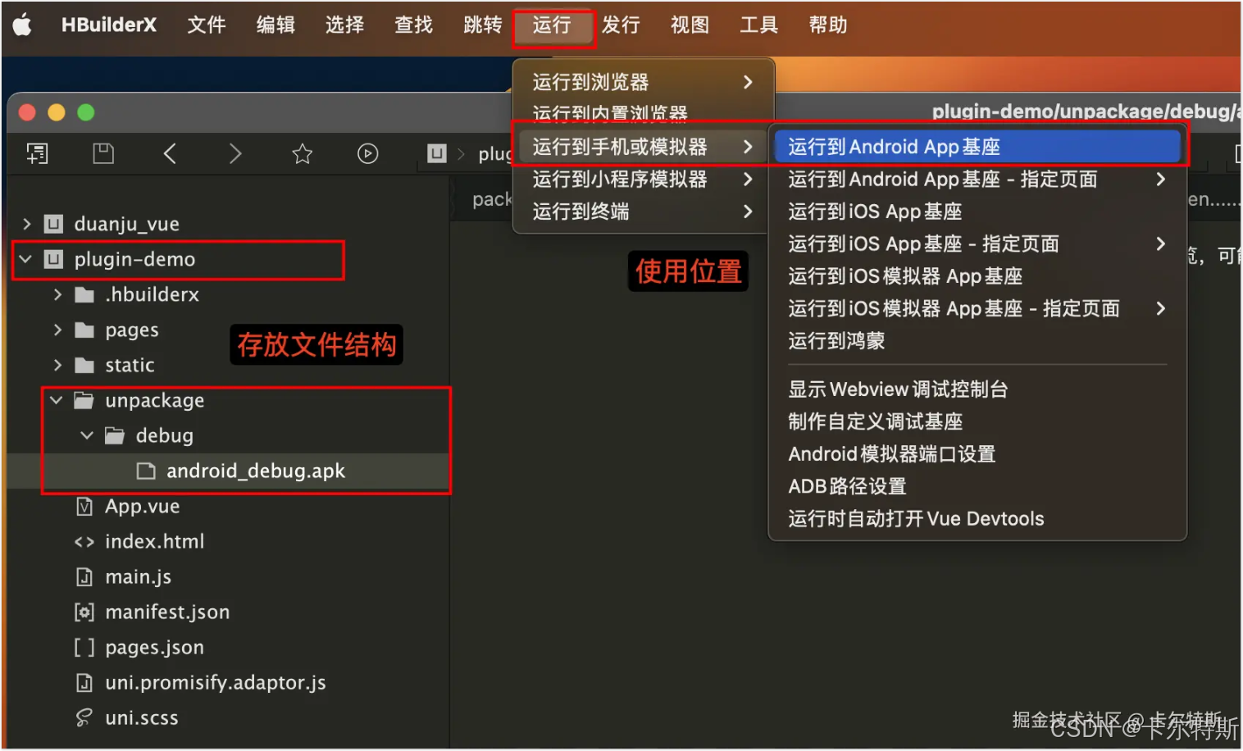The height and width of the screenshot is (751, 1243).
Task: Select Android模拟器端口设置
Action: click(x=977, y=454)
